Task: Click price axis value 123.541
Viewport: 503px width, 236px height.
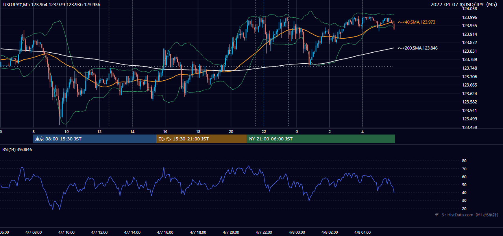Action: pyautogui.click(x=469, y=111)
